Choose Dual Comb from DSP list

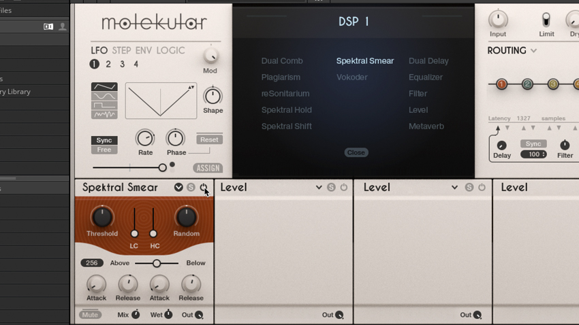282,61
